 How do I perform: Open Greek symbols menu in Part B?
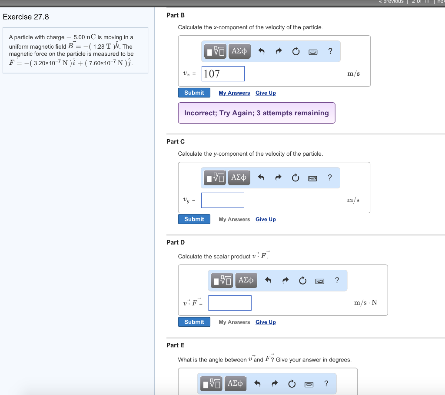[239, 51]
